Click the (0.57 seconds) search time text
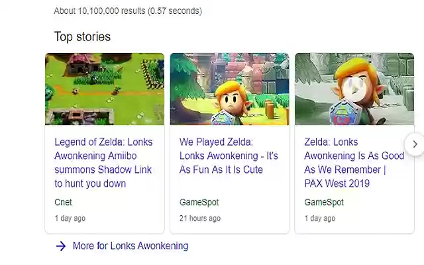The height and width of the screenshot is (265, 424). tap(174, 11)
